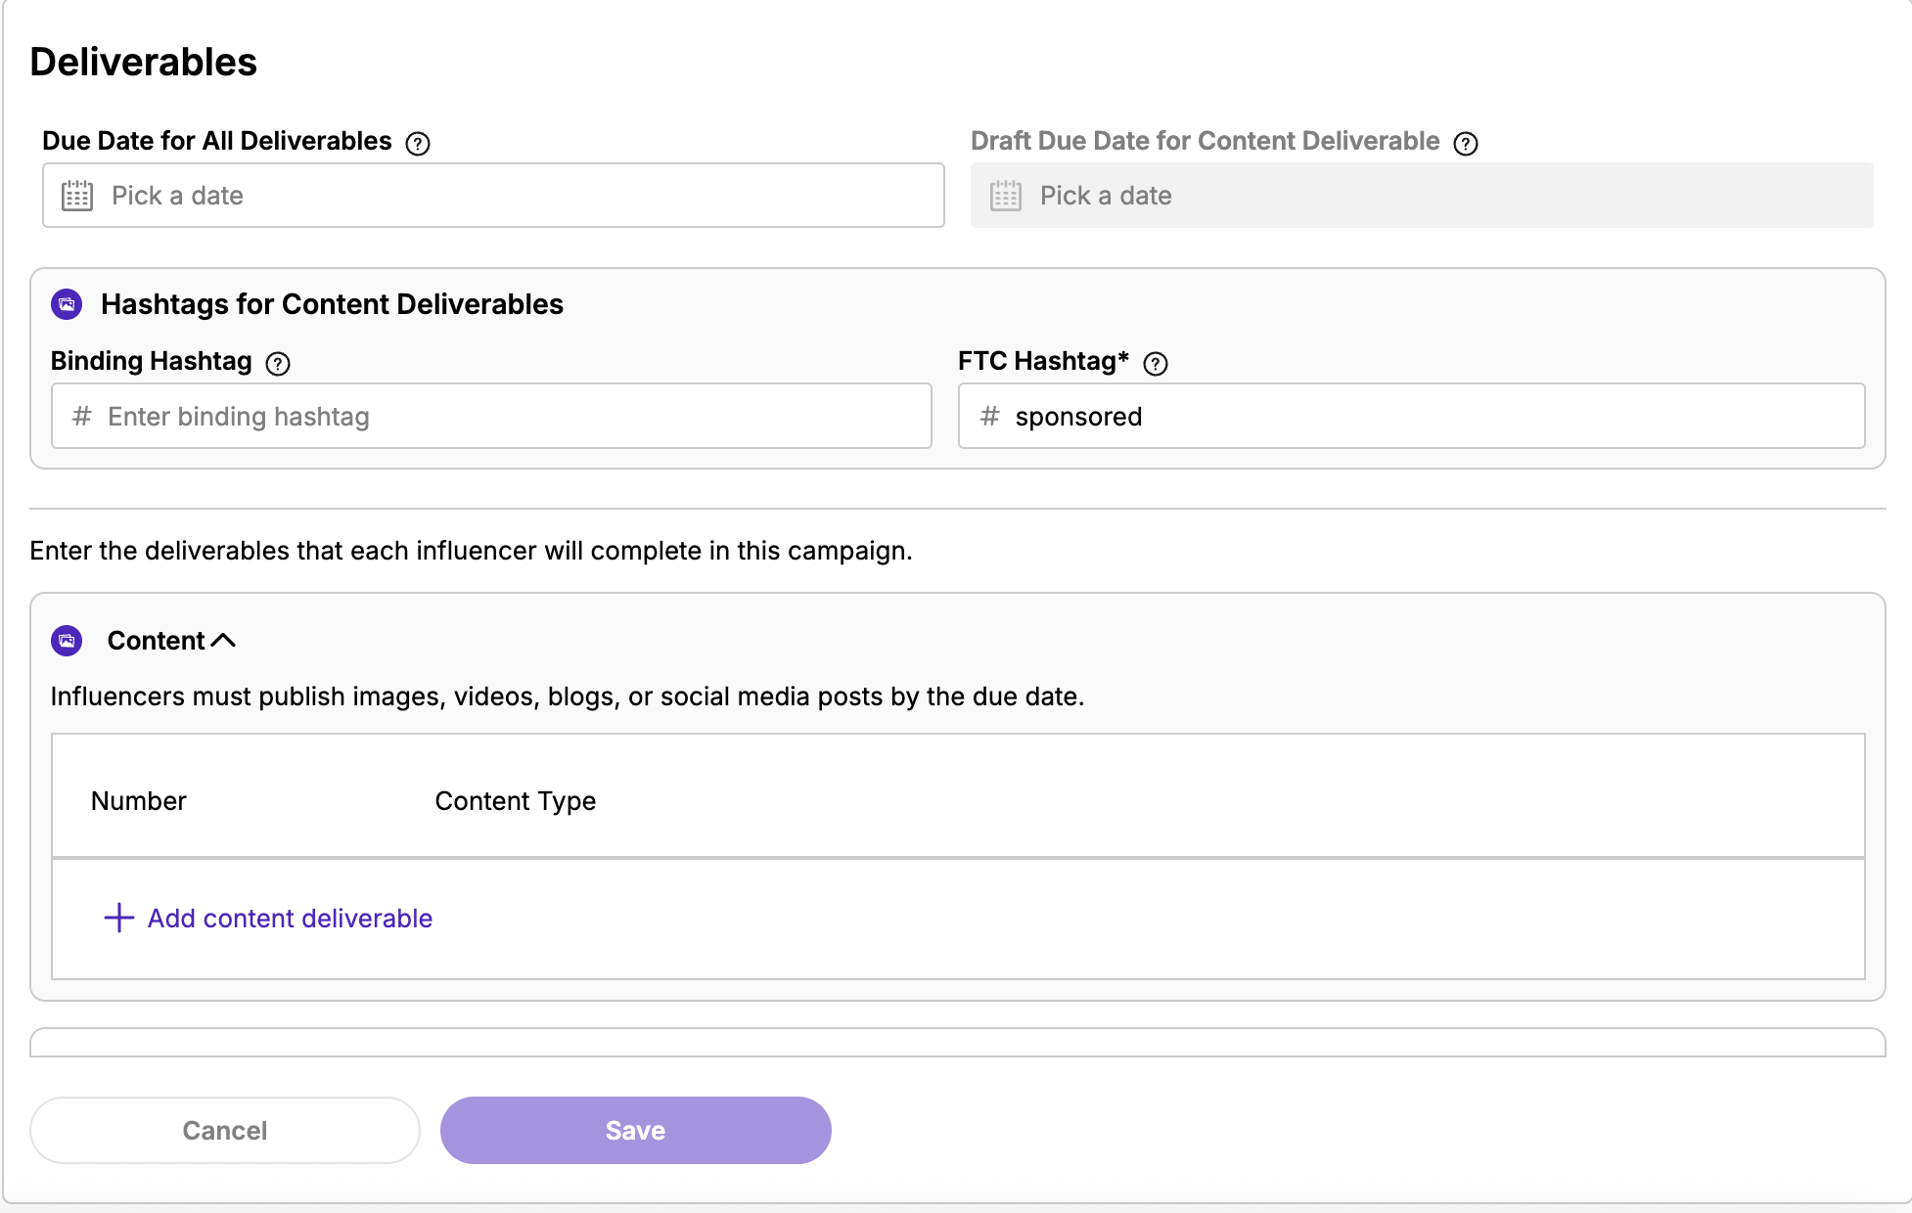Click the Hashtags for Content Deliverables heading
Viewport: 1912px width, 1213px height.
[333, 304]
